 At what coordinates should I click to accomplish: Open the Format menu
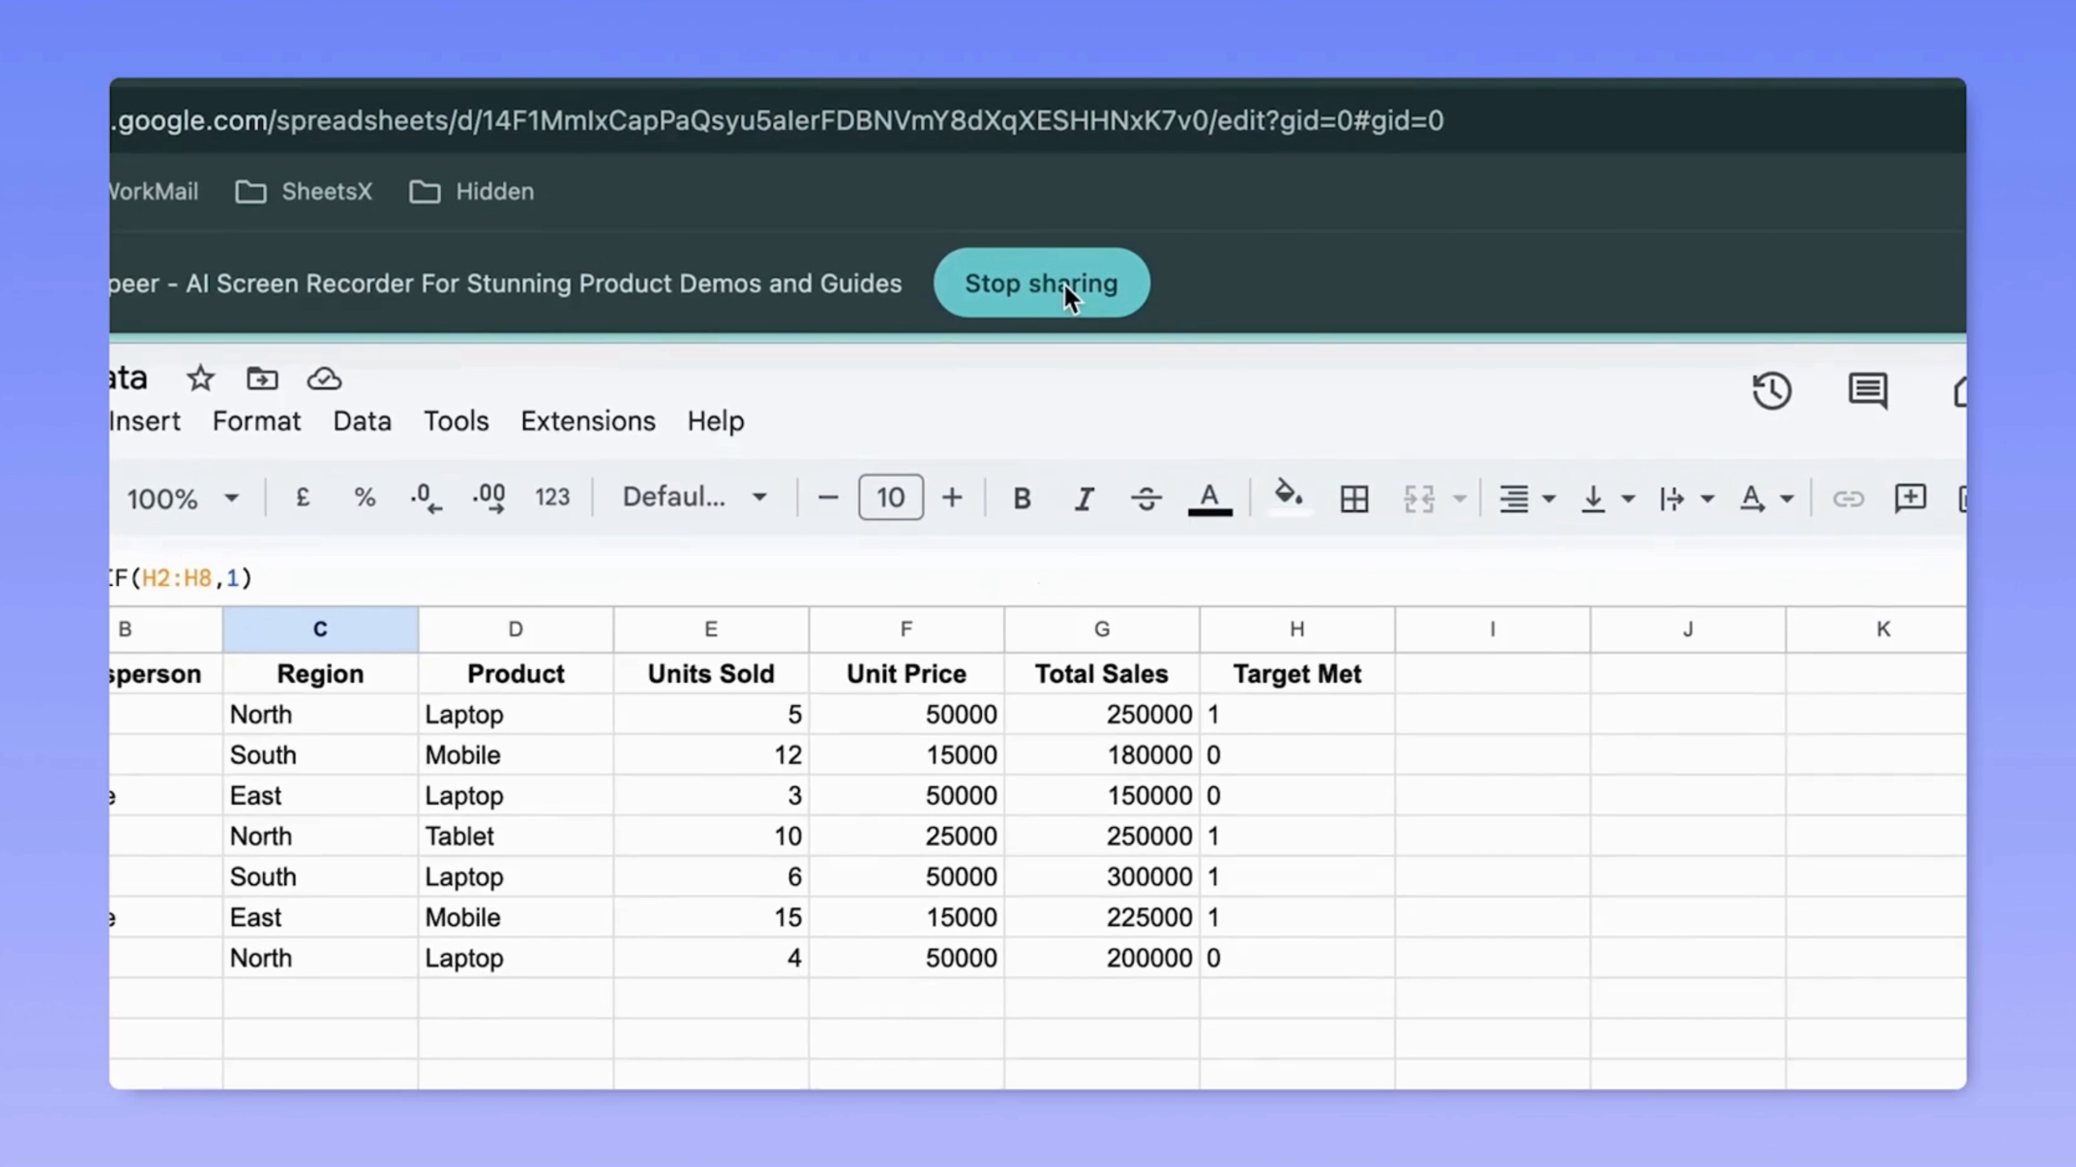(256, 420)
